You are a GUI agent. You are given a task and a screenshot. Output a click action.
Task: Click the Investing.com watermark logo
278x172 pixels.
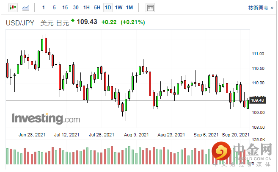click(x=45, y=118)
